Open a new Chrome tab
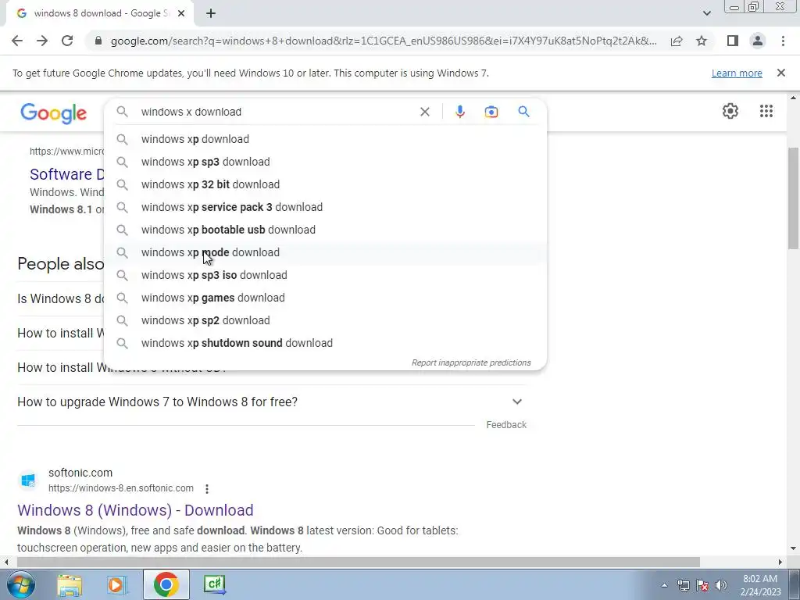800x600 pixels. [211, 13]
